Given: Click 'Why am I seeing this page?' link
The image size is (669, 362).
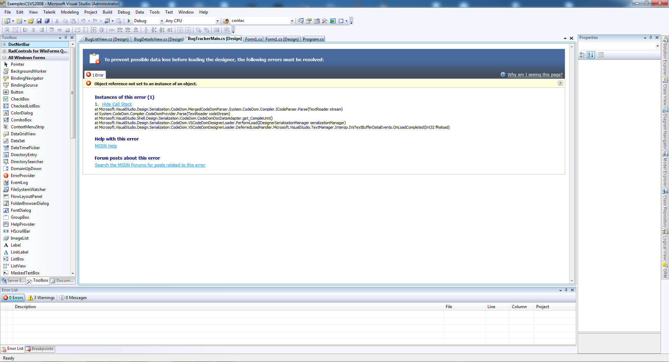Looking at the screenshot, I should [535, 75].
